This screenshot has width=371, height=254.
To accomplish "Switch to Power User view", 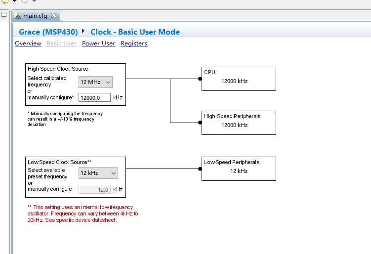I will tap(99, 43).
